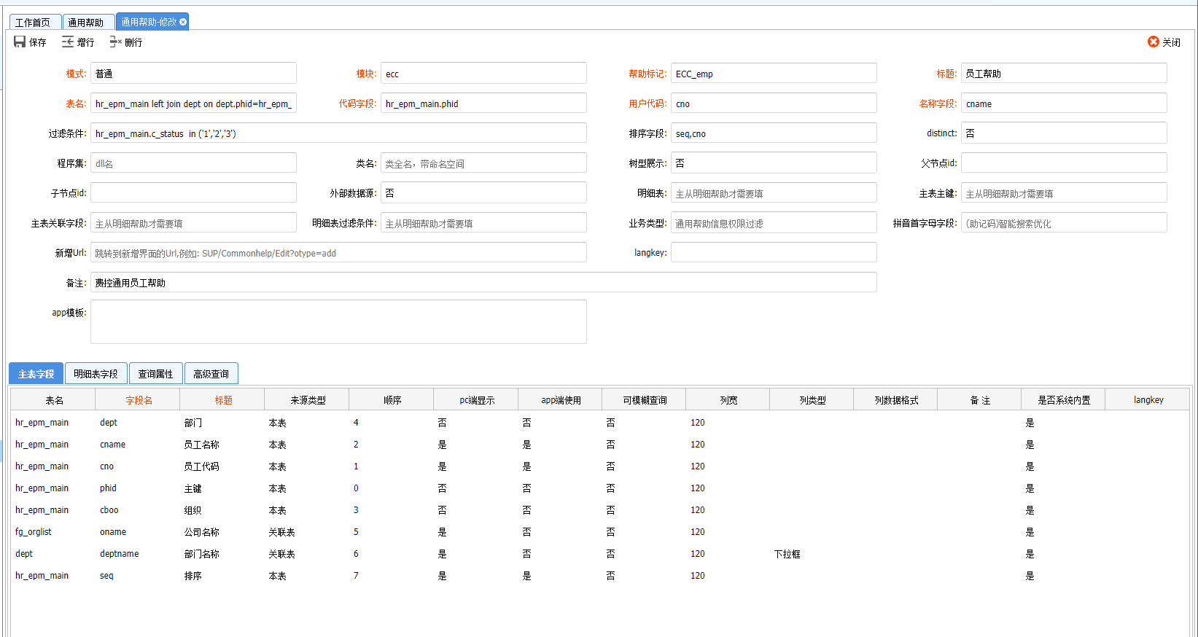Open the 明细表字段 tab

pyautogui.click(x=96, y=373)
